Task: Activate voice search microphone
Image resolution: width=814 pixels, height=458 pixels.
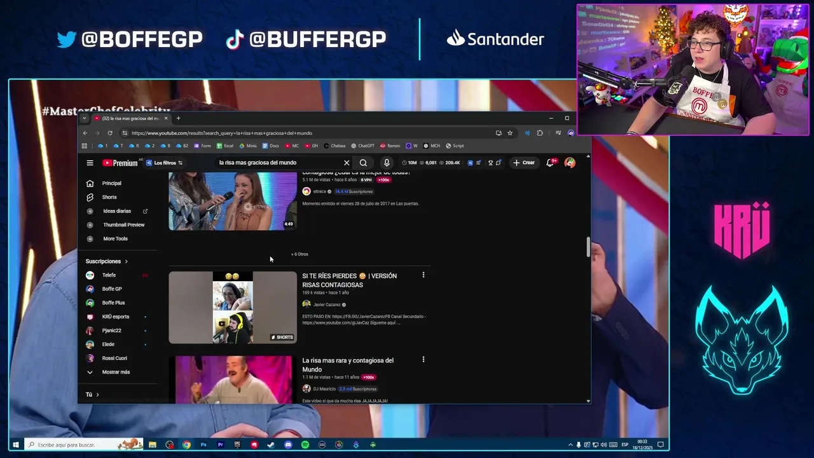Action: point(387,163)
